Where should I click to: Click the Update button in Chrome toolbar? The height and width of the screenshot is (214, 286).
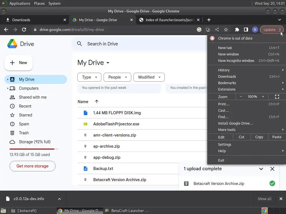269,30
